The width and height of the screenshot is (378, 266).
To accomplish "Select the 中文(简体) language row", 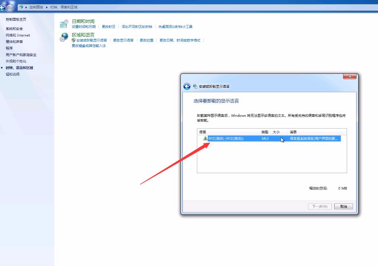I will pos(274,139).
